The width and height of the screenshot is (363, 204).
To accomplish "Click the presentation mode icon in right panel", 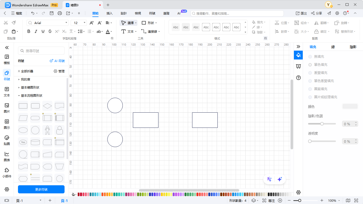I will 298,66.
